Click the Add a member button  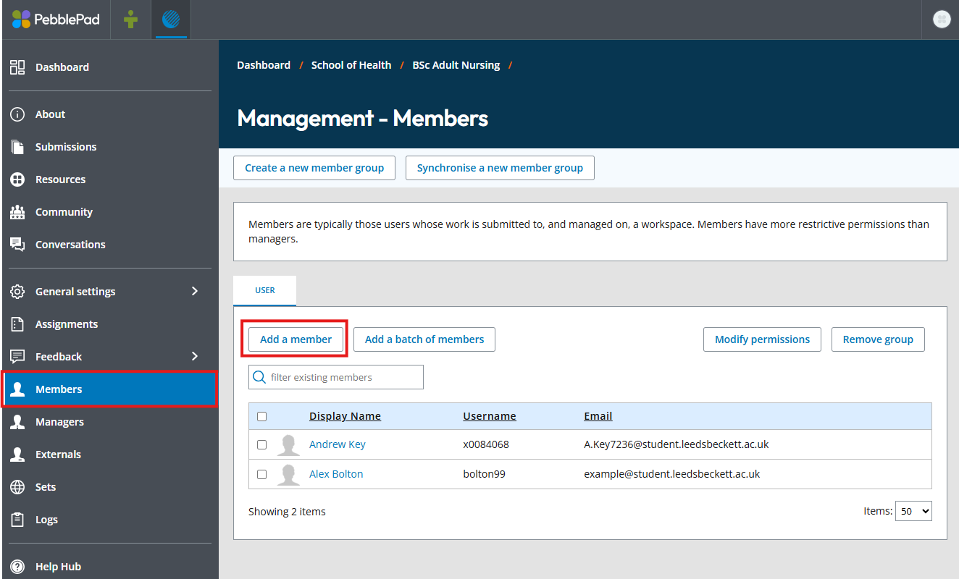pyautogui.click(x=296, y=339)
